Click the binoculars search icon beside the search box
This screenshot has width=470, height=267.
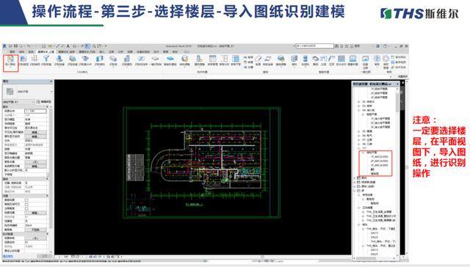336,46
